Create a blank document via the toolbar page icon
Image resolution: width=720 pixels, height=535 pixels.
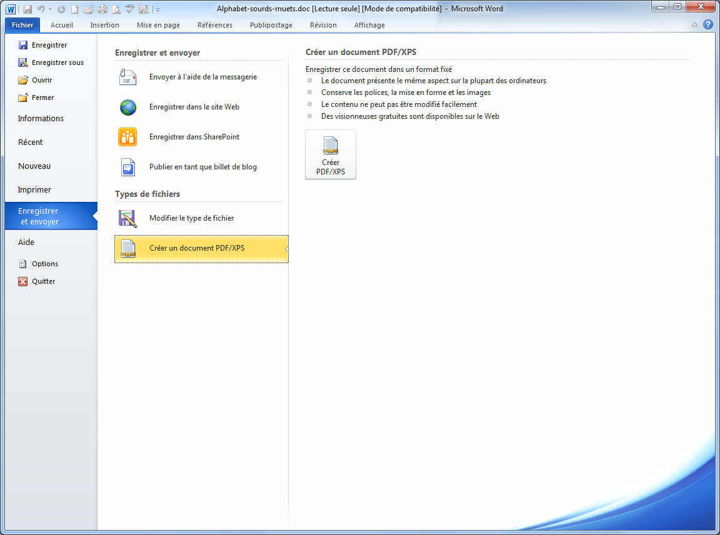pos(74,9)
